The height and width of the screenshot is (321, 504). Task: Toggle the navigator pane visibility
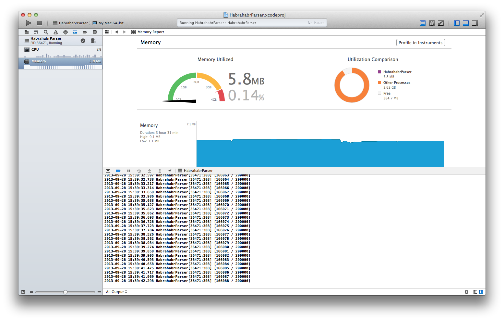[457, 23]
